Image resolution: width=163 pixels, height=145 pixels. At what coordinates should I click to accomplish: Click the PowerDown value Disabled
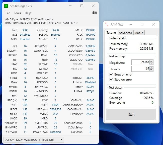click(x=55, y=132)
